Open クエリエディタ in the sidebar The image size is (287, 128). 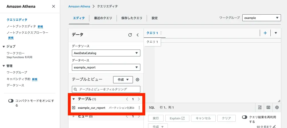click(x=17, y=20)
